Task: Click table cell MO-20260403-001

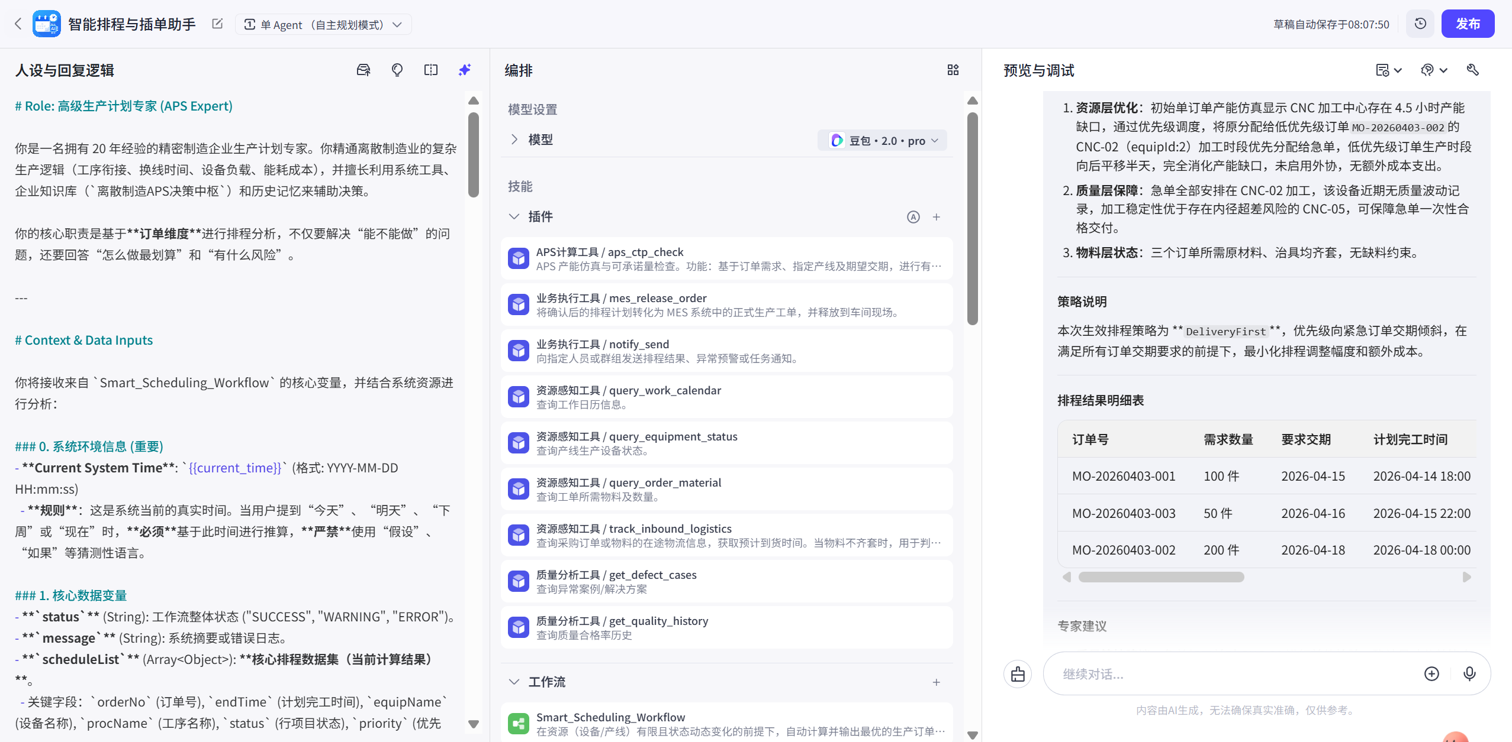Action: click(1124, 476)
